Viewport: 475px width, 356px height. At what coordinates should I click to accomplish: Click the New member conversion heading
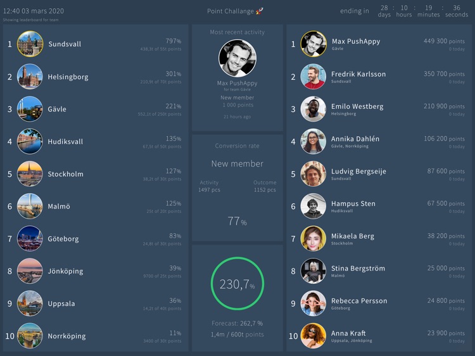[237, 163]
